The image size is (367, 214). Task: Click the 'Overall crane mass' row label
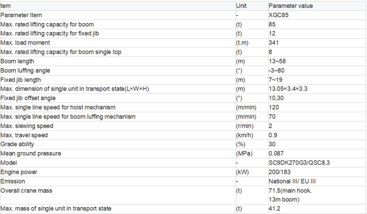[x=26, y=190]
